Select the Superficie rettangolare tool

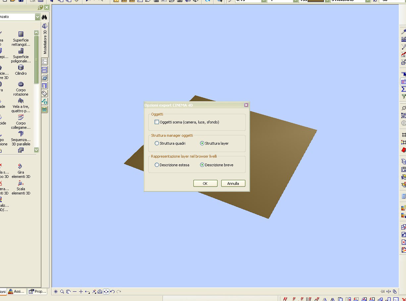click(21, 38)
